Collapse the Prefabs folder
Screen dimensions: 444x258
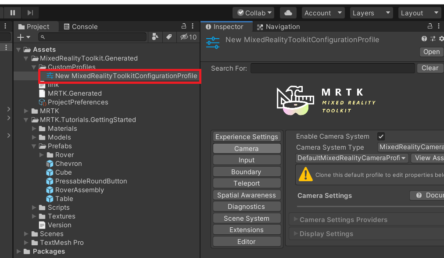[x=34, y=146]
